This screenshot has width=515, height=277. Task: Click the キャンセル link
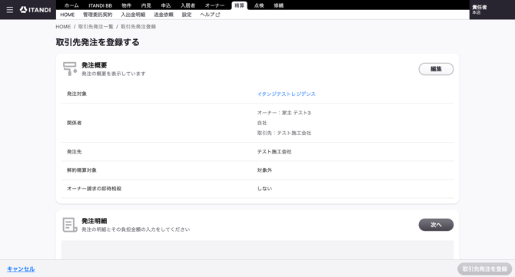[x=21, y=269]
